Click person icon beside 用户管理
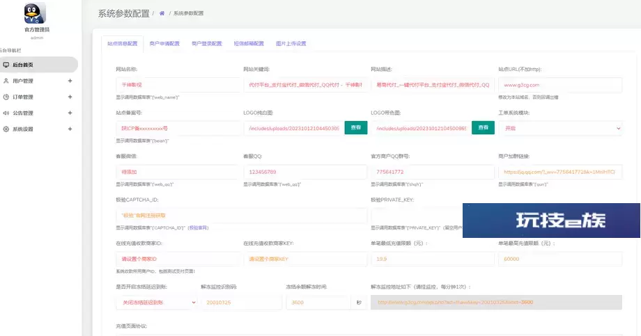 click(x=6, y=81)
